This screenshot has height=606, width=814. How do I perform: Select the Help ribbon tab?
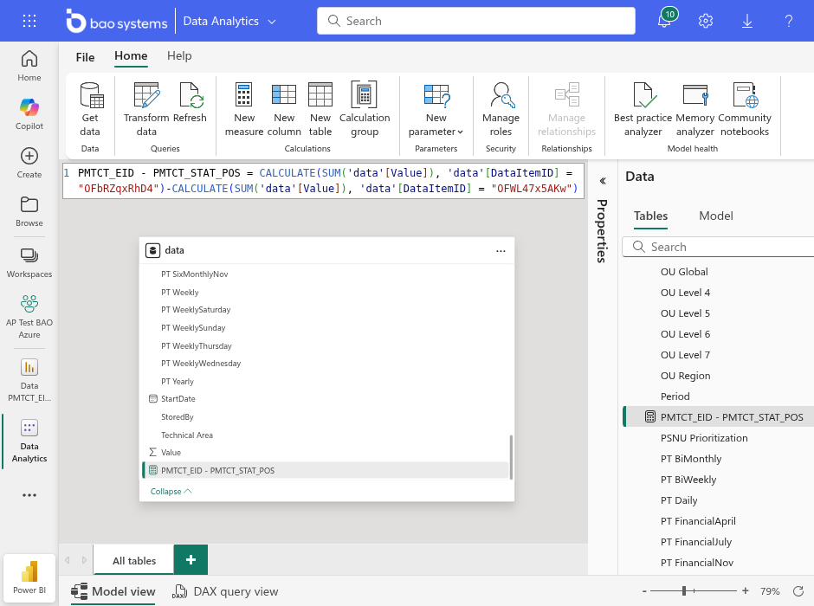(x=179, y=56)
